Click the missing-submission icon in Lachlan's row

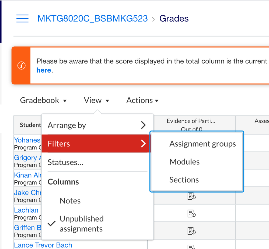pyautogui.click(x=191, y=214)
